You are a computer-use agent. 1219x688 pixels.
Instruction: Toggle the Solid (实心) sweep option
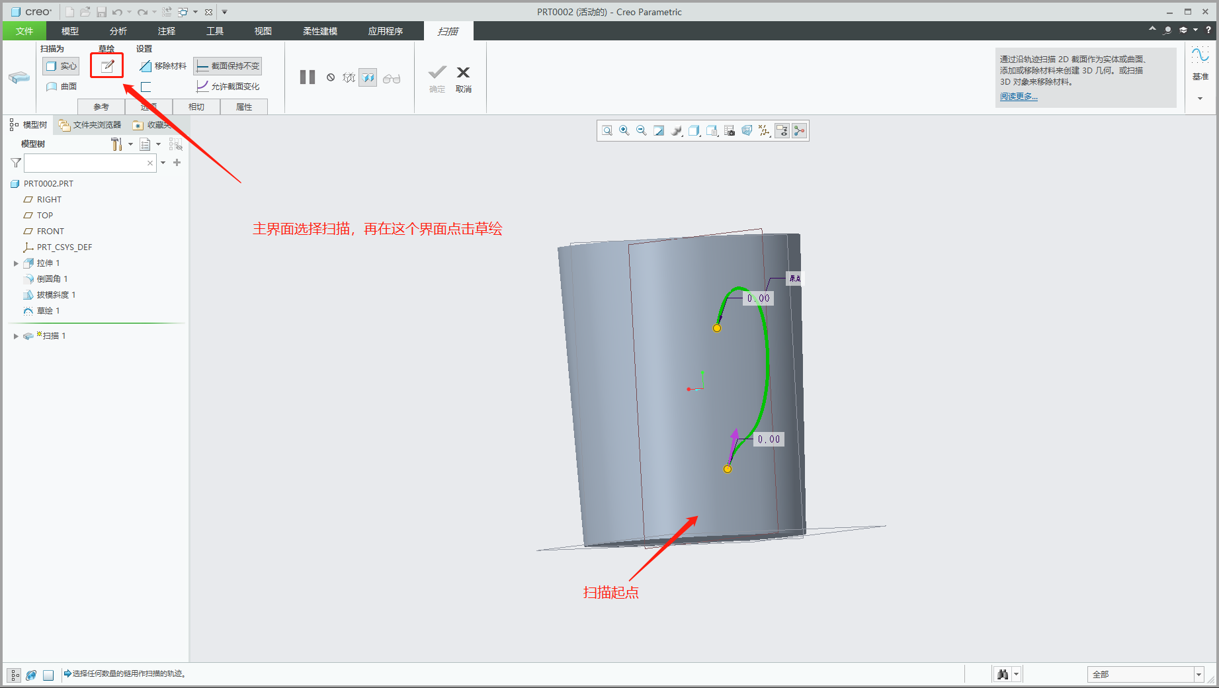click(61, 66)
